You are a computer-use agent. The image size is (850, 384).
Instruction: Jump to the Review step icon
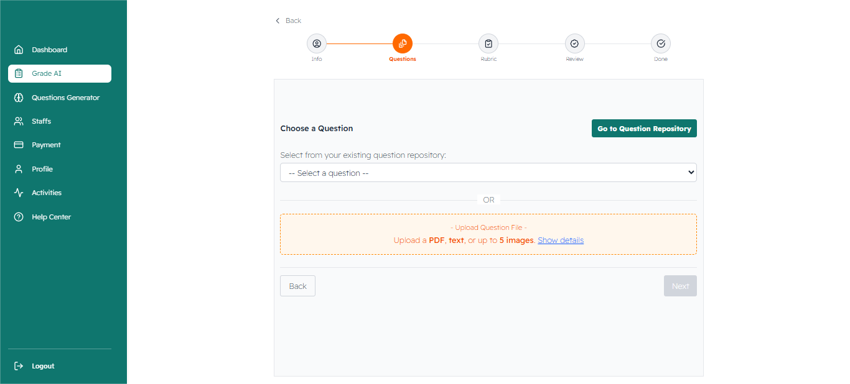574,43
